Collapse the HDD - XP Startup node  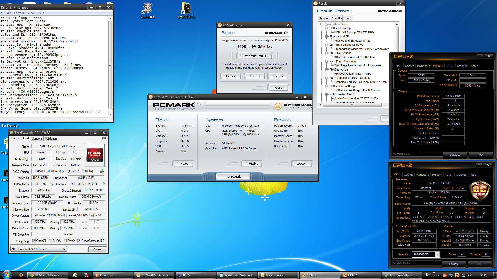327,28
